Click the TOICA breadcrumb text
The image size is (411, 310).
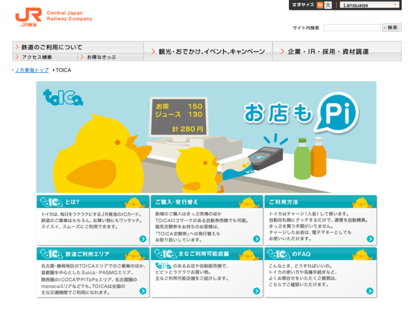point(63,70)
